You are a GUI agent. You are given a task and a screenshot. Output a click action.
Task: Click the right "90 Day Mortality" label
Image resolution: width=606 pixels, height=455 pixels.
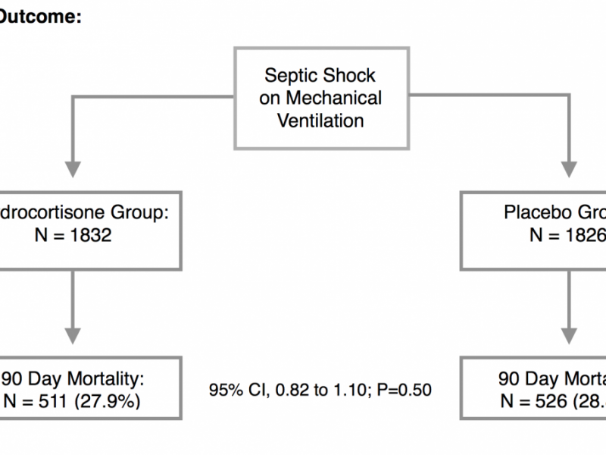click(551, 378)
